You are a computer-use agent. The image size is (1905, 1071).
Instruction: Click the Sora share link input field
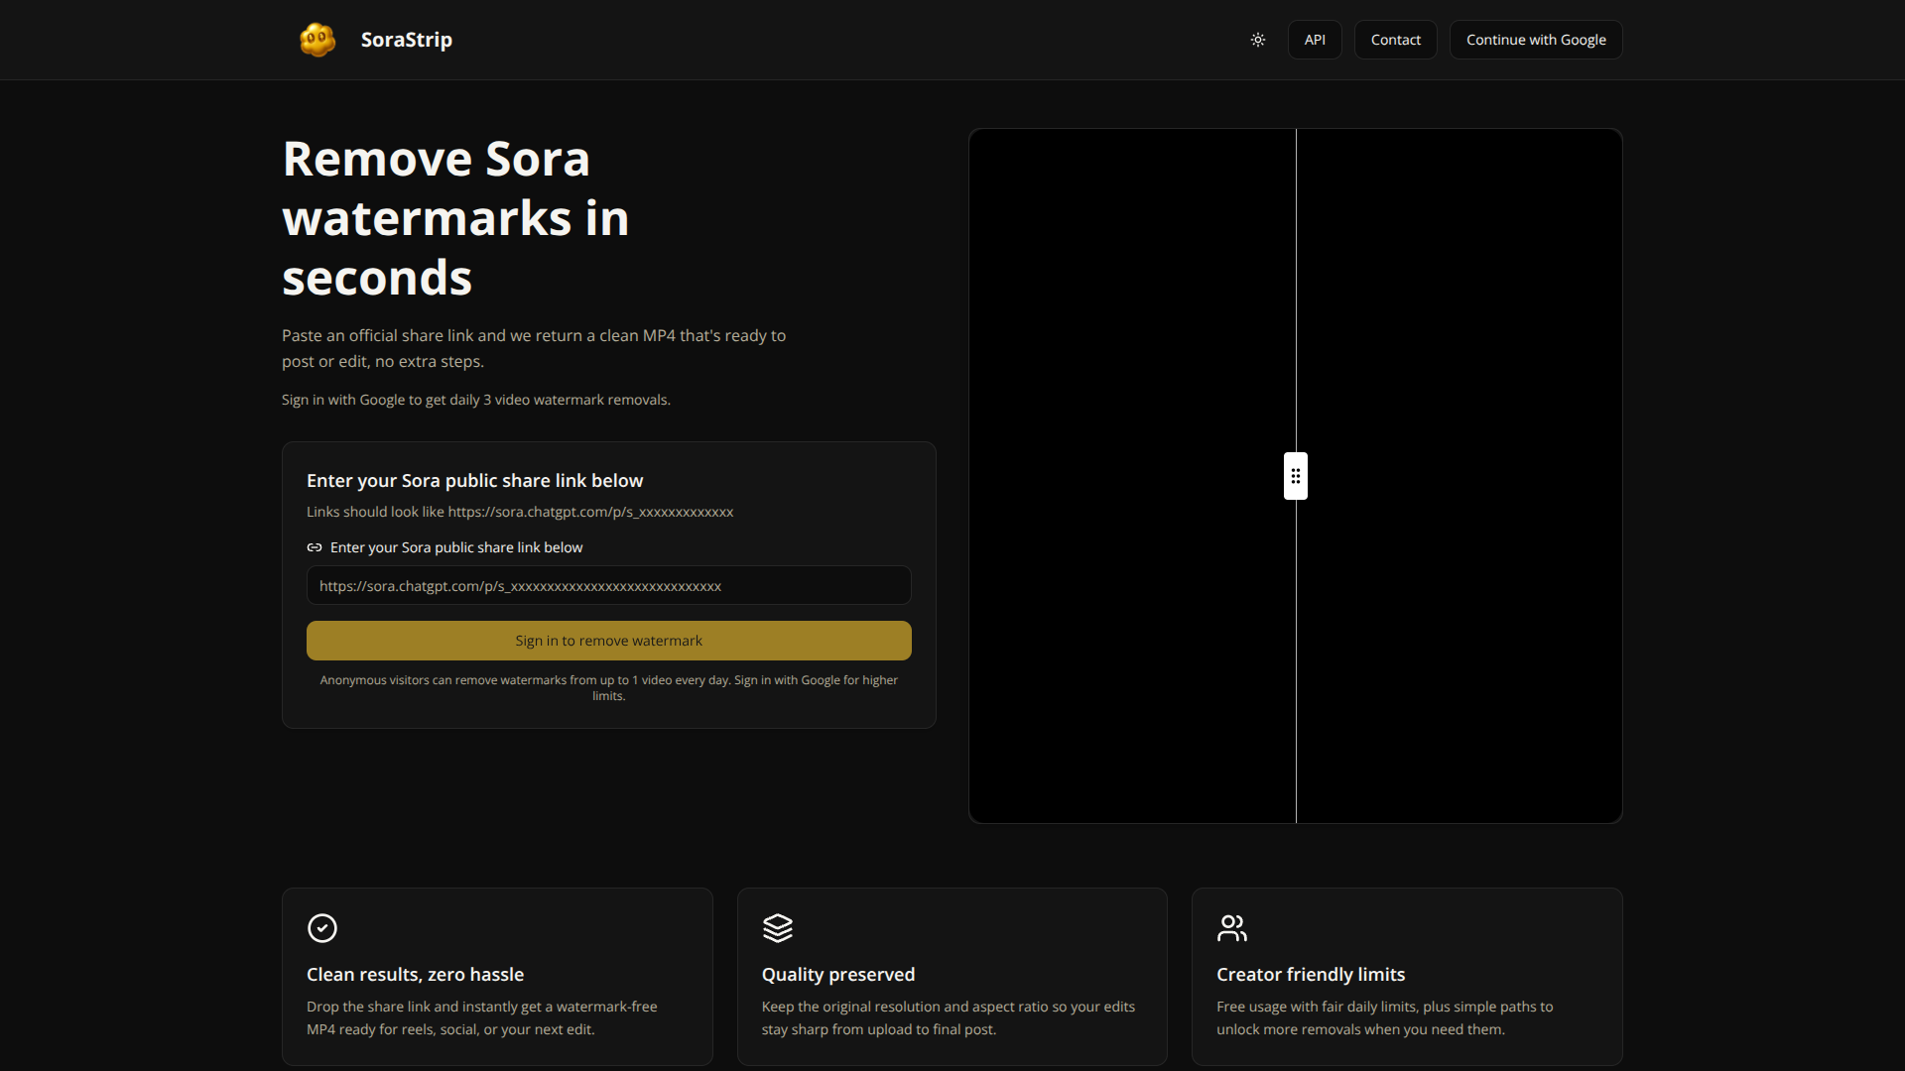point(608,585)
